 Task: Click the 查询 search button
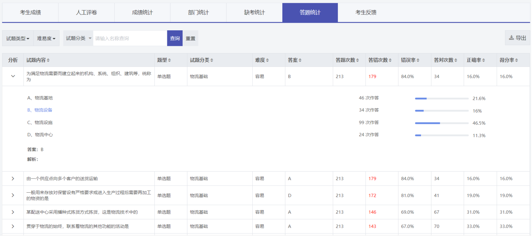175,38
